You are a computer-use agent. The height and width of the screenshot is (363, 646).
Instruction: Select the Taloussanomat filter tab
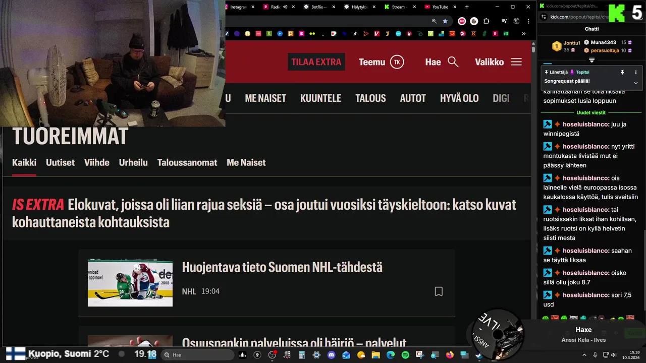(187, 162)
